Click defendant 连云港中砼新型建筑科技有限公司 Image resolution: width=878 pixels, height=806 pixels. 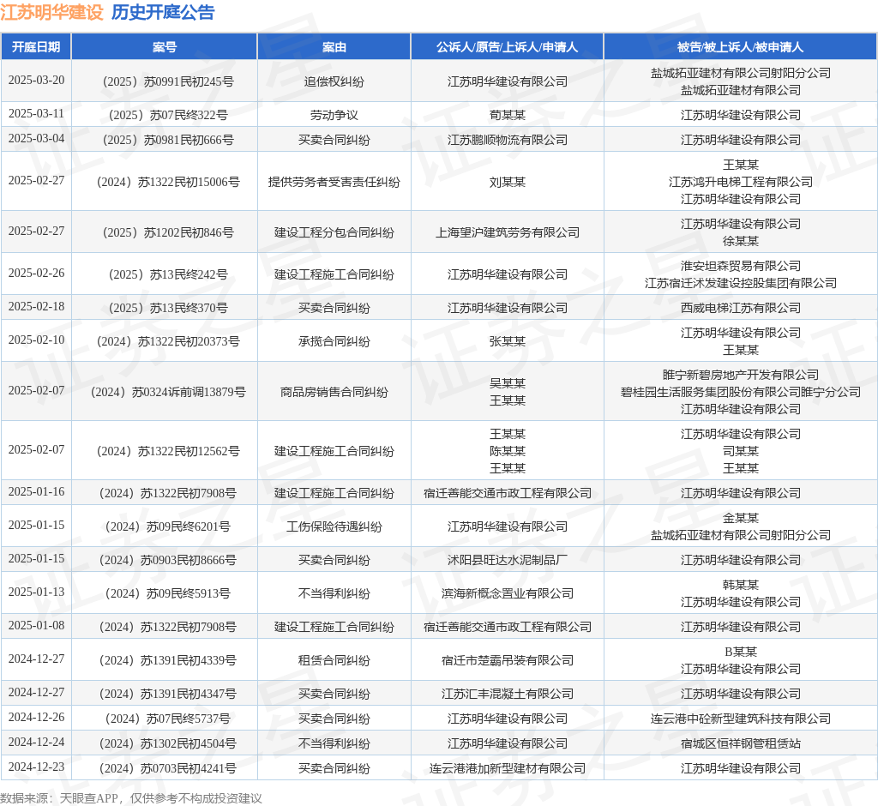740,719
